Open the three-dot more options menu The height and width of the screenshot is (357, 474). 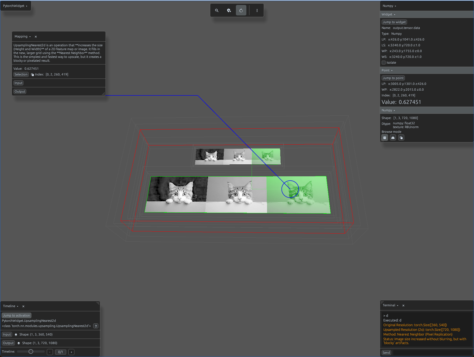click(257, 10)
